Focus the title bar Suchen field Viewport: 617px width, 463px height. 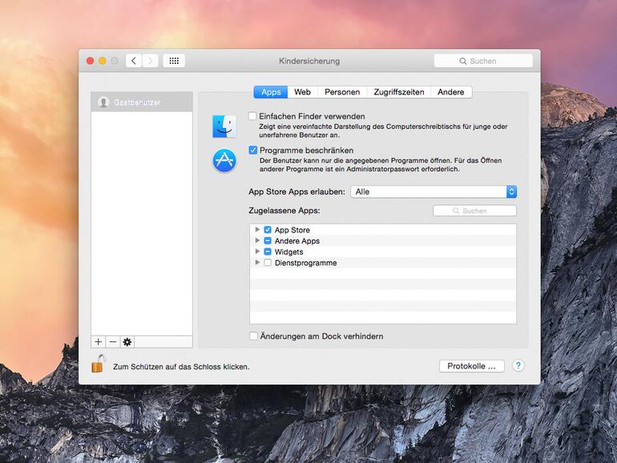click(483, 61)
